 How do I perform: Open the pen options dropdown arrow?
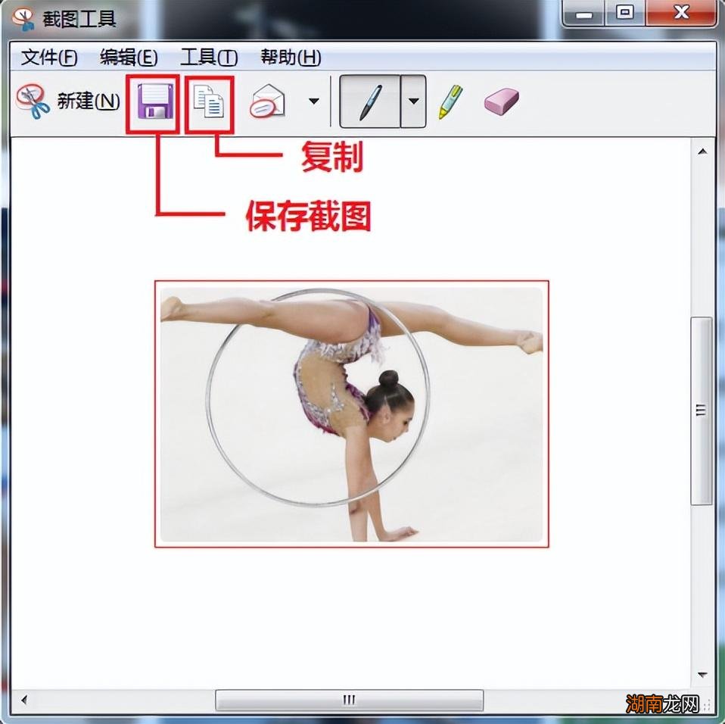tap(412, 100)
